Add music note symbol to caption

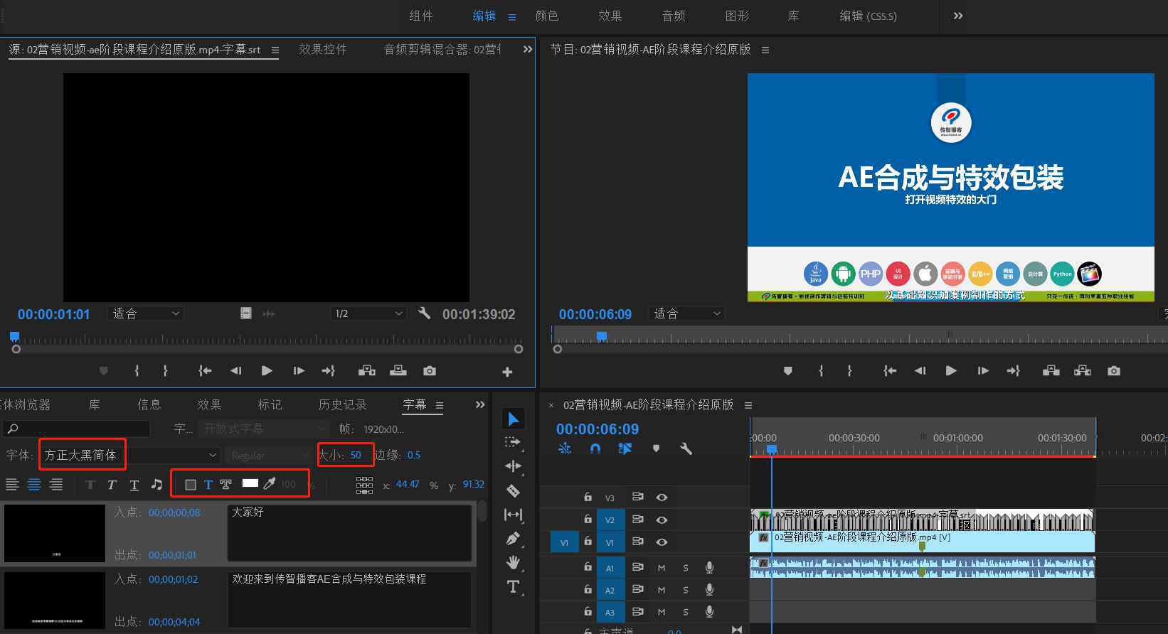156,485
